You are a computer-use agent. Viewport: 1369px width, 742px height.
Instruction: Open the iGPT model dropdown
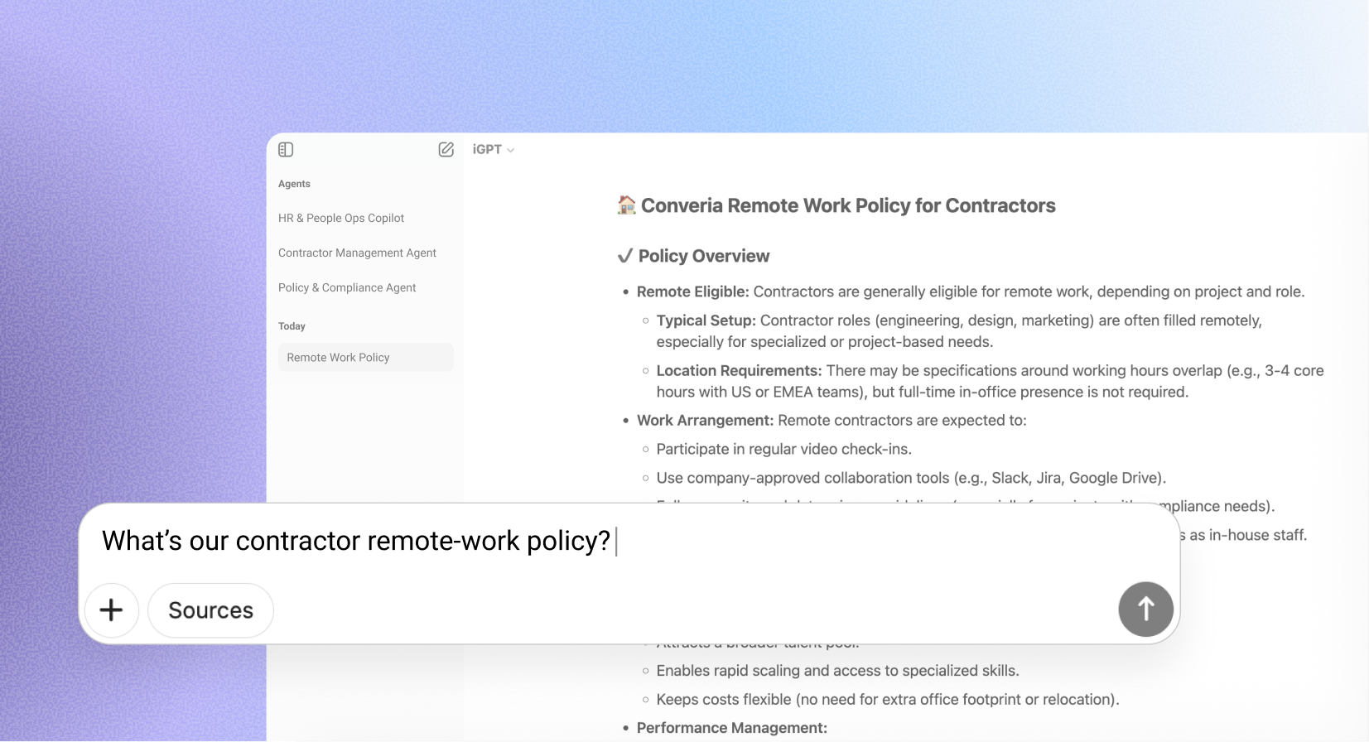(x=494, y=150)
